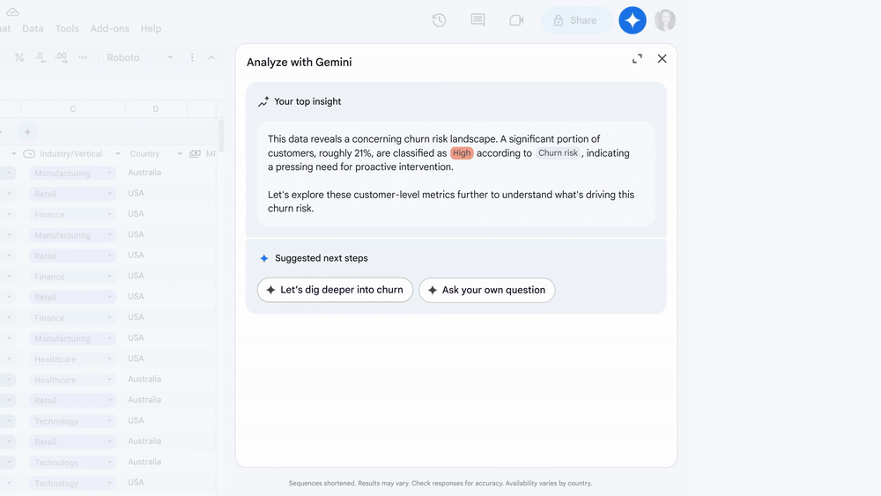Image resolution: width=881 pixels, height=496 pixels.
Task: Collapse the toolbar with the up chevron
Action: coord(211,57)
